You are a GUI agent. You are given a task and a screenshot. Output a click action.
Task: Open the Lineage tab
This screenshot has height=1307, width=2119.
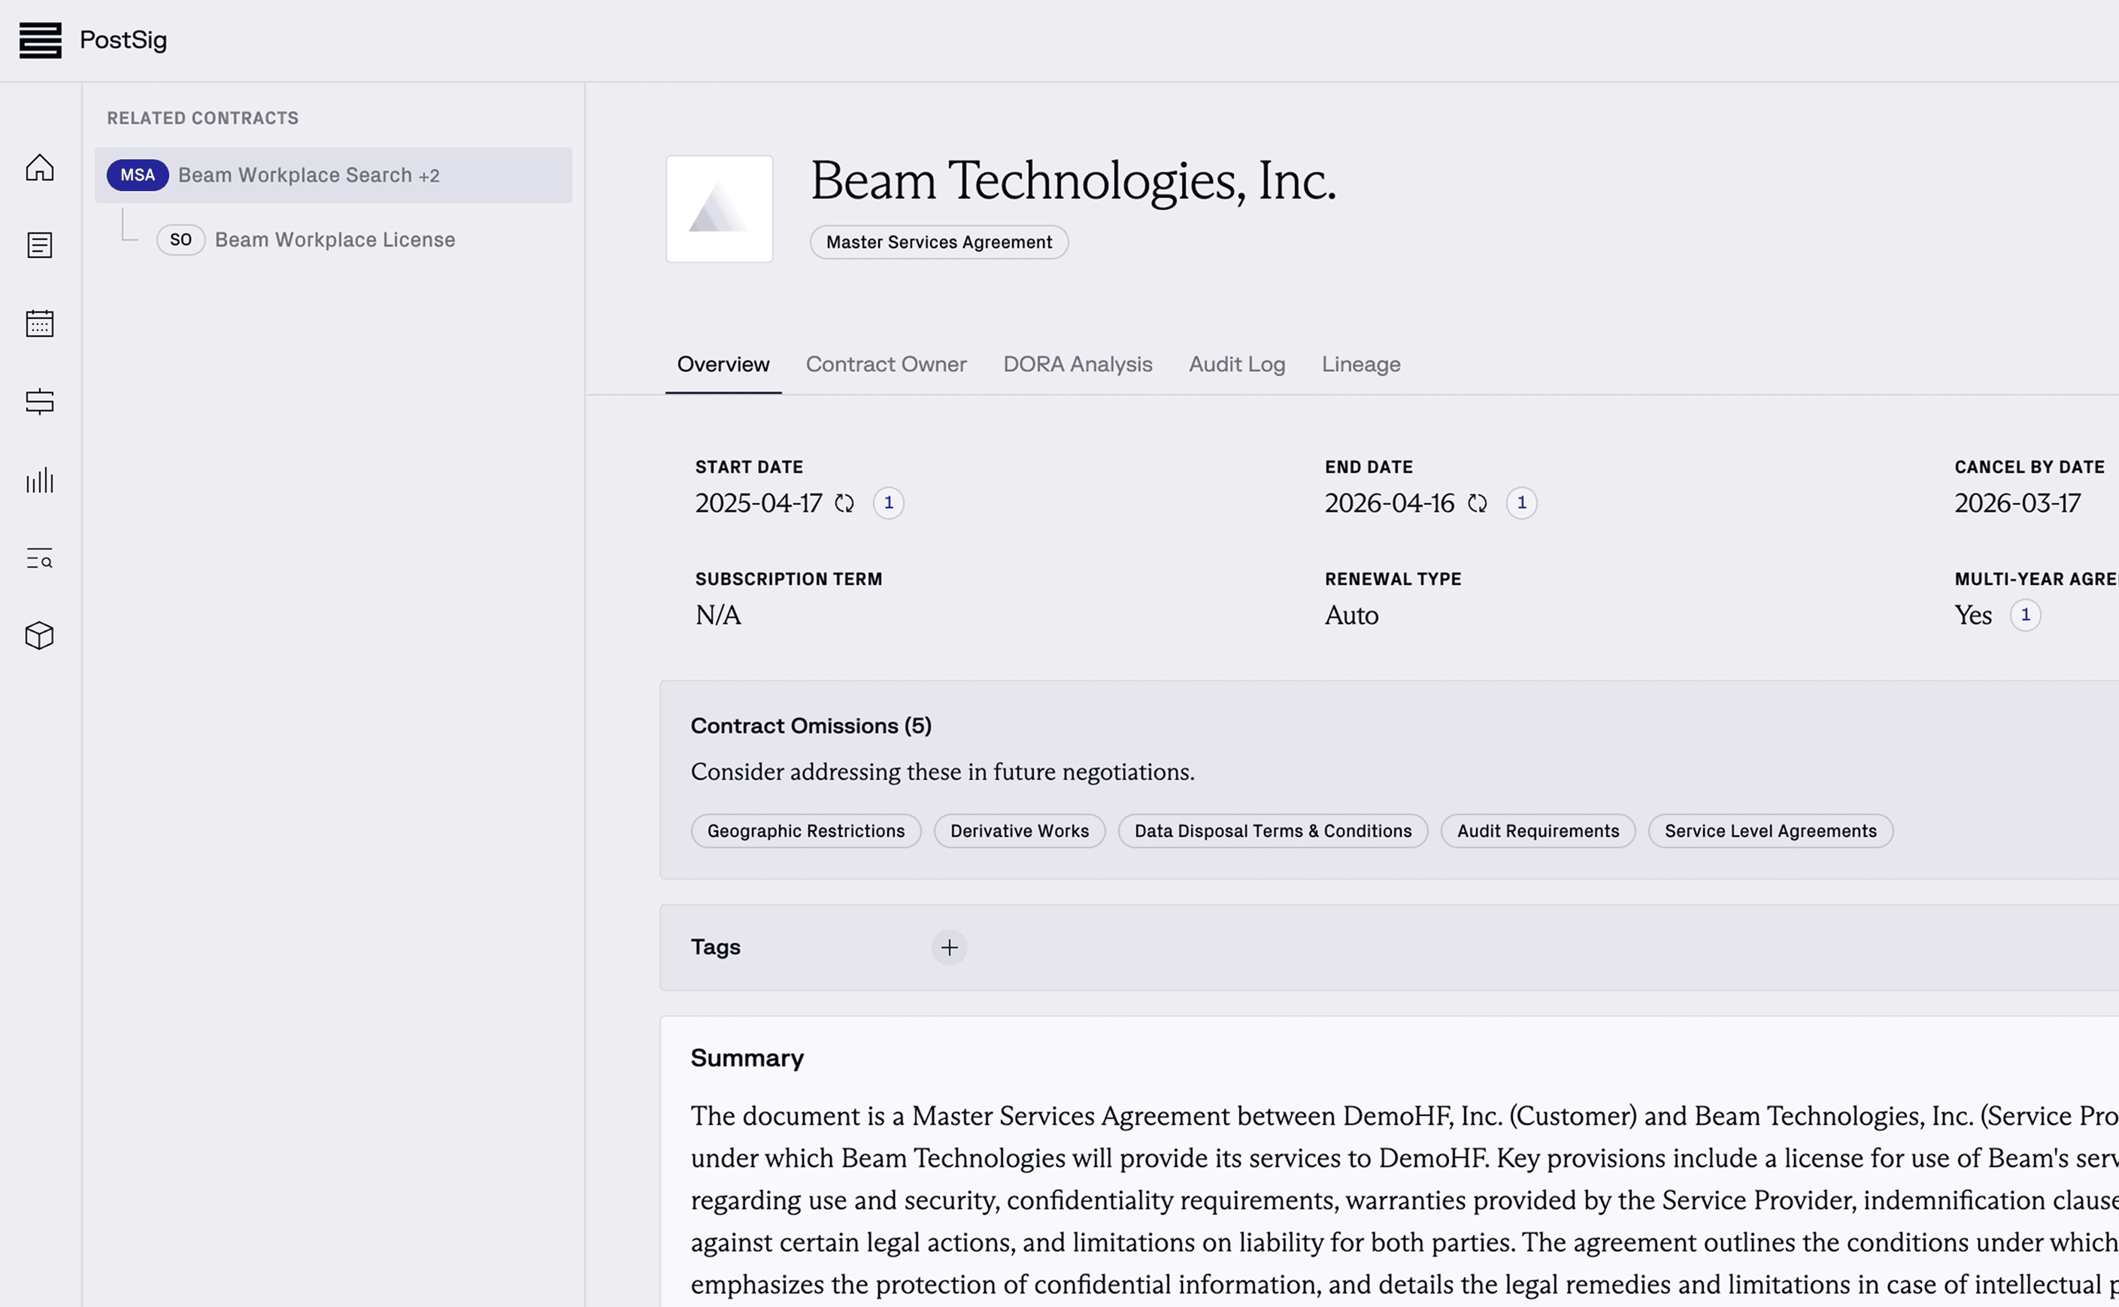[x=1360, y=365]
